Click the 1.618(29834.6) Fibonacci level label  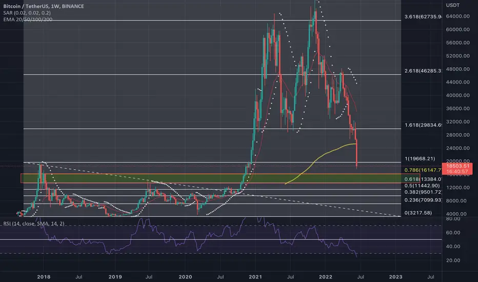(x=423, y=125)
